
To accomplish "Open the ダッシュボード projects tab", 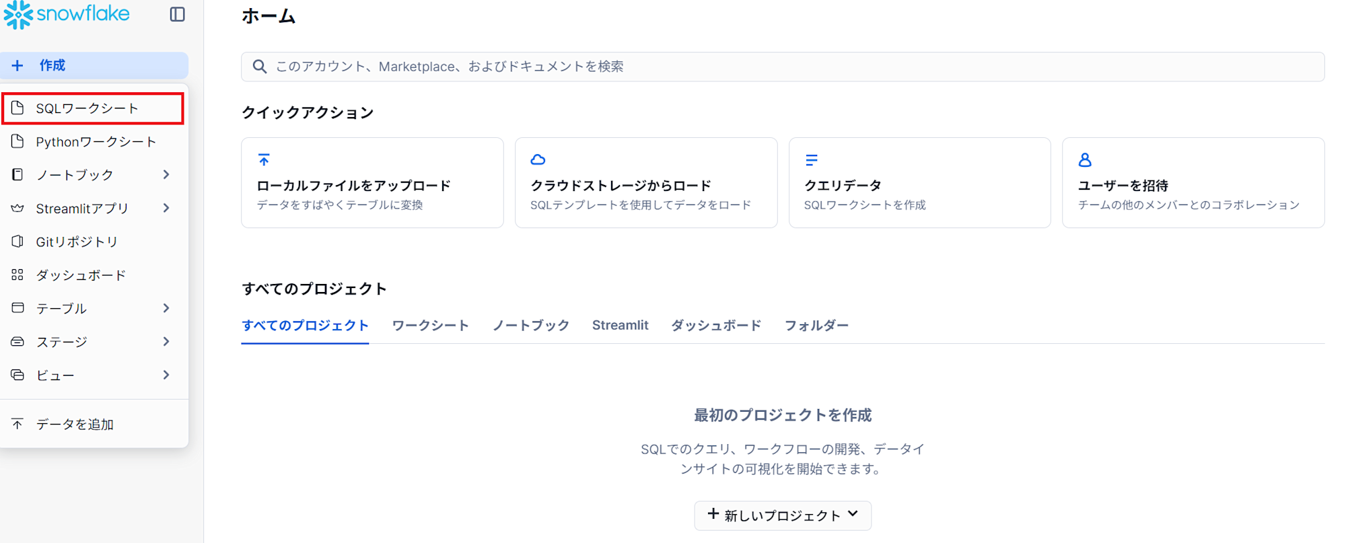I will 716,326.
